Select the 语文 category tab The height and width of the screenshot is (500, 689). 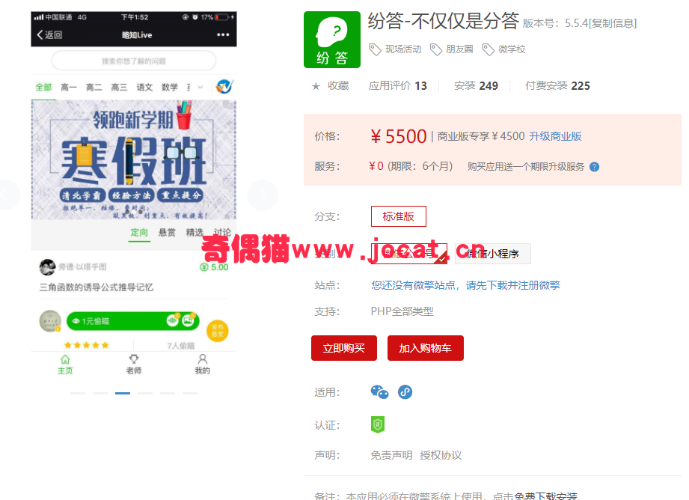click(x=144, y=88)
